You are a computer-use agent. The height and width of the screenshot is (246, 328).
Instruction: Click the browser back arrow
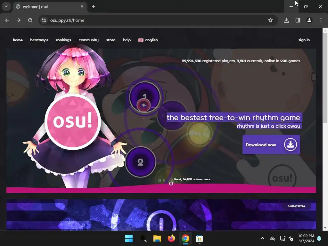point(7,20)
